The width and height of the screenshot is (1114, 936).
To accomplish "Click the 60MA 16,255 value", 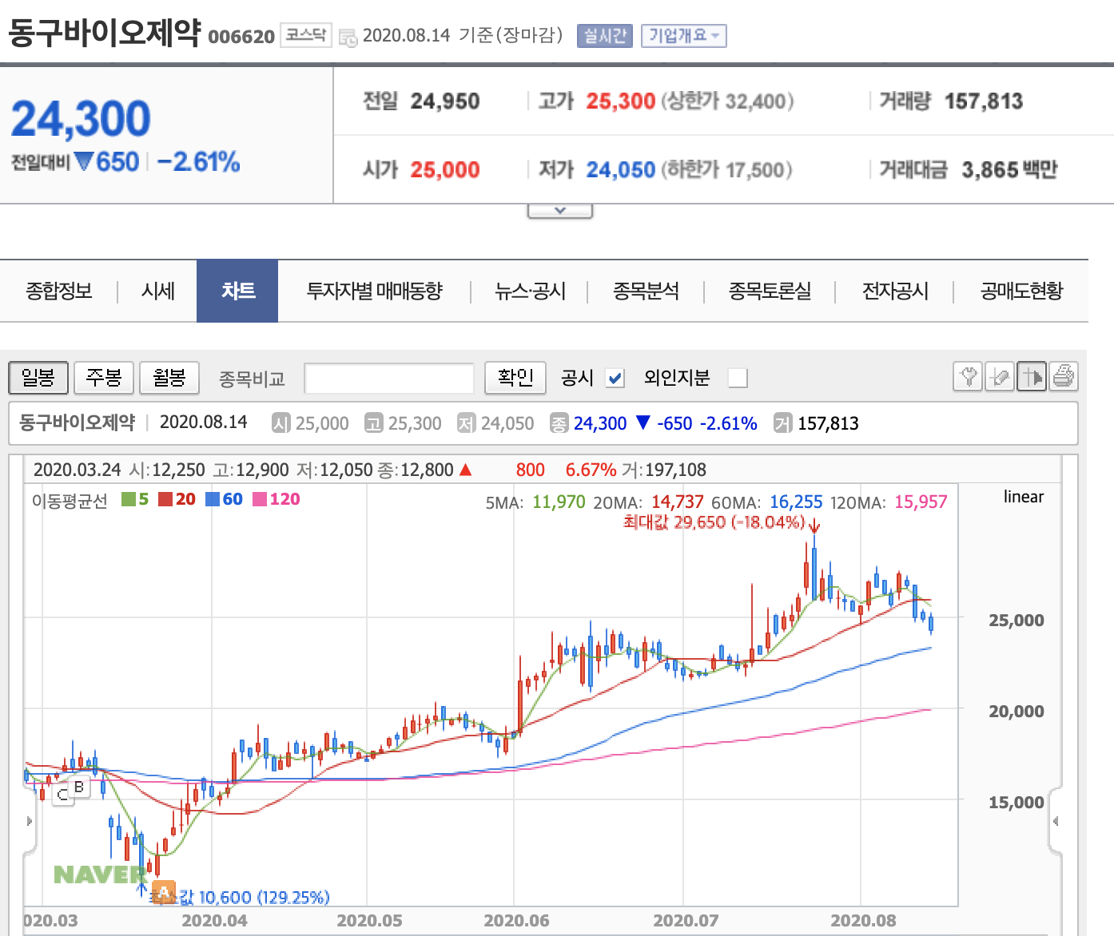I will pos(796,502).
